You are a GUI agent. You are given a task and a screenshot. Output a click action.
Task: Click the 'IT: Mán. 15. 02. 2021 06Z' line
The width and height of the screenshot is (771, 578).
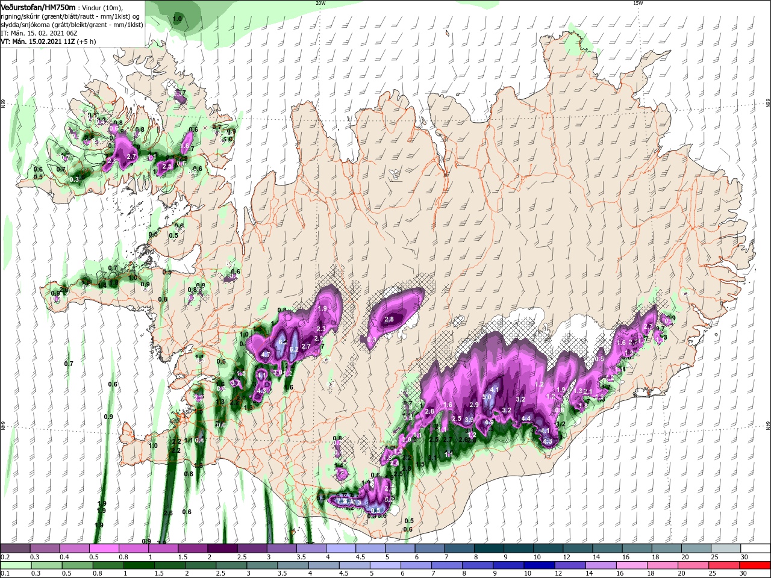click(x=39, y=33)
